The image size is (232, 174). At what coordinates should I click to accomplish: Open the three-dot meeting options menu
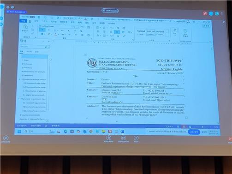[x=222, y=14]
